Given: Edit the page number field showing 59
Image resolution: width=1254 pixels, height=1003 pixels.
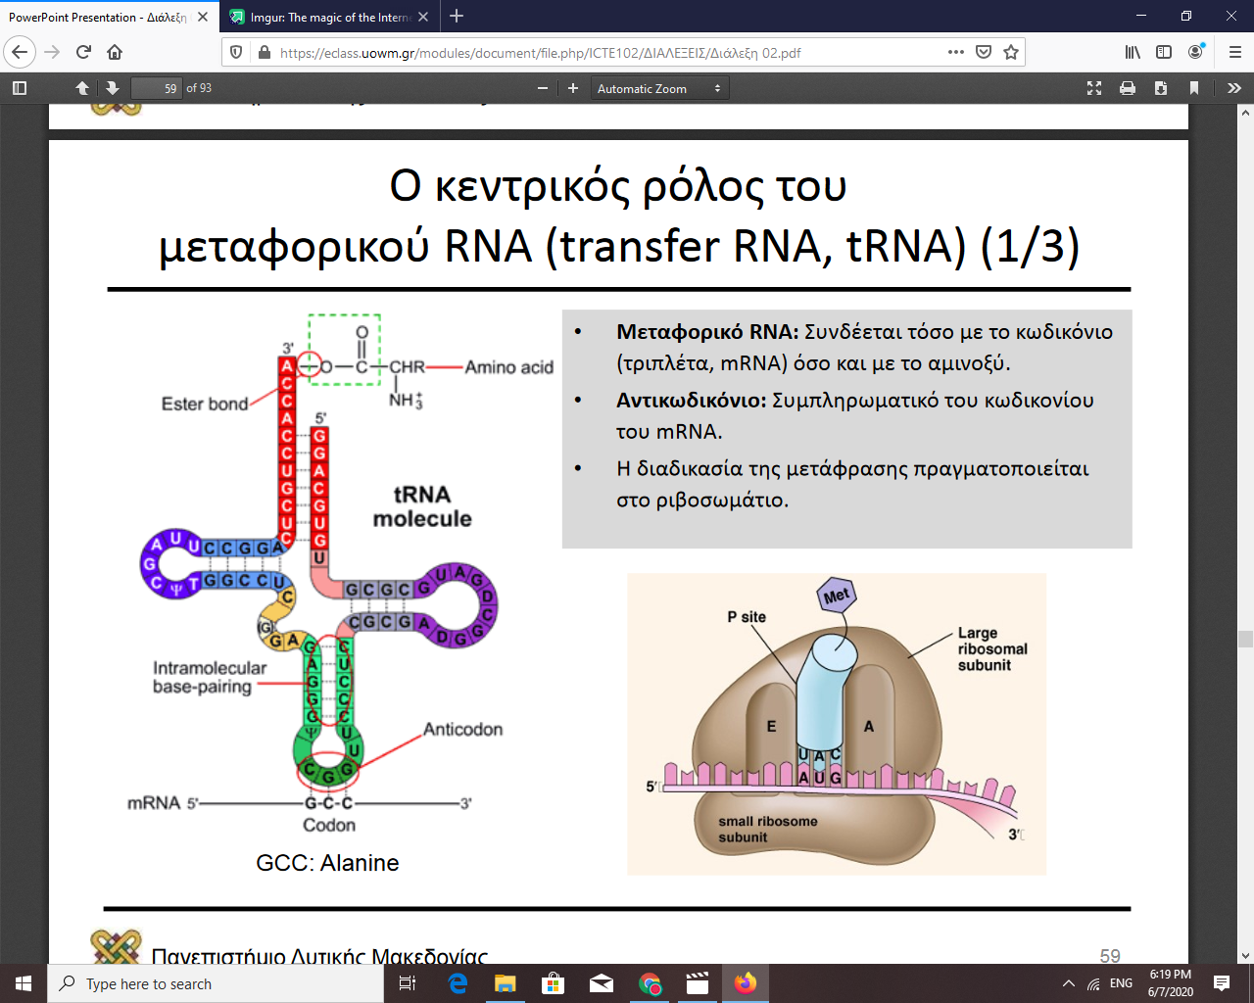Looking at the screenshot, I should coord(157,88).
